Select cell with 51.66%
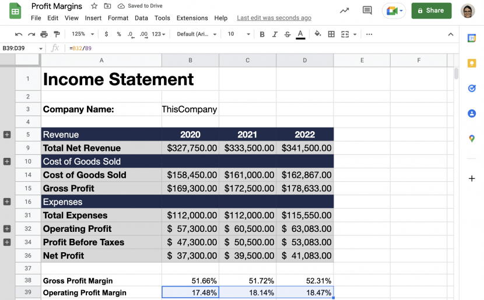Image resolution: width=484 pixels, height=300 pixels. click(191, 281)
